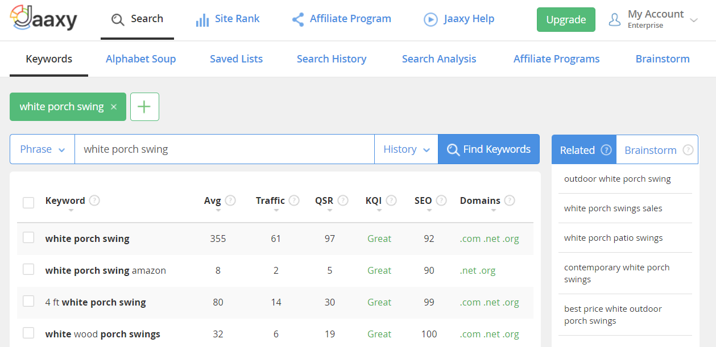This screenshot has width=716, height=347.
Task: Click the help icon beside KQI column
Action: (x=392, y=200)
